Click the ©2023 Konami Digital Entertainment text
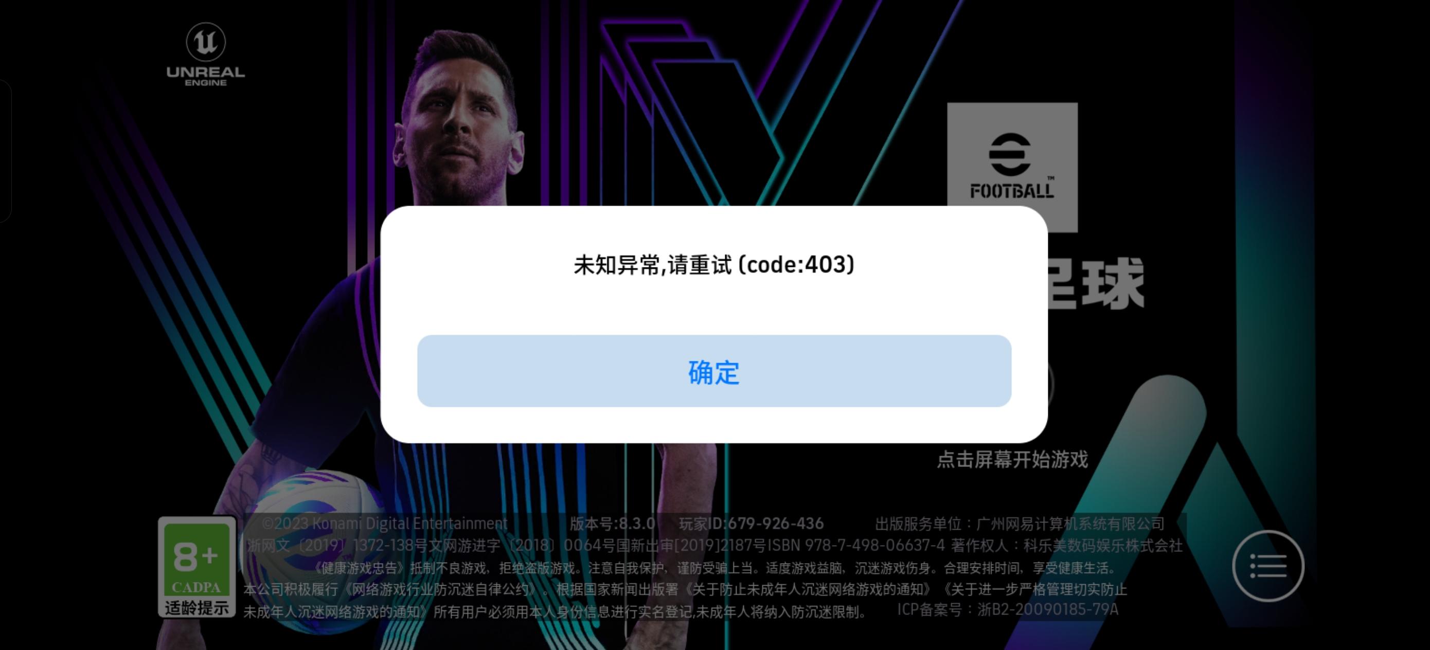This screenshot has height=650, width=1430. (385, 523)
